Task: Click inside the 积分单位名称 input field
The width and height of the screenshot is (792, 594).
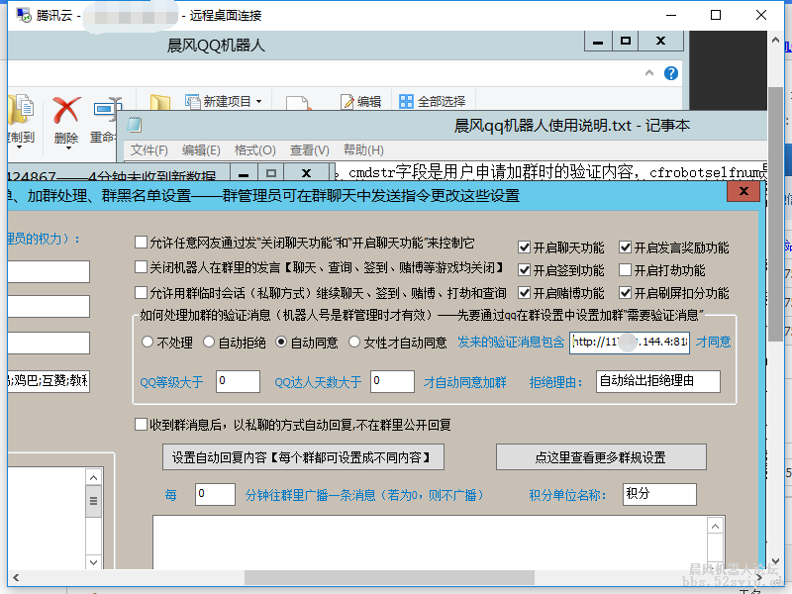Action: 658,492
